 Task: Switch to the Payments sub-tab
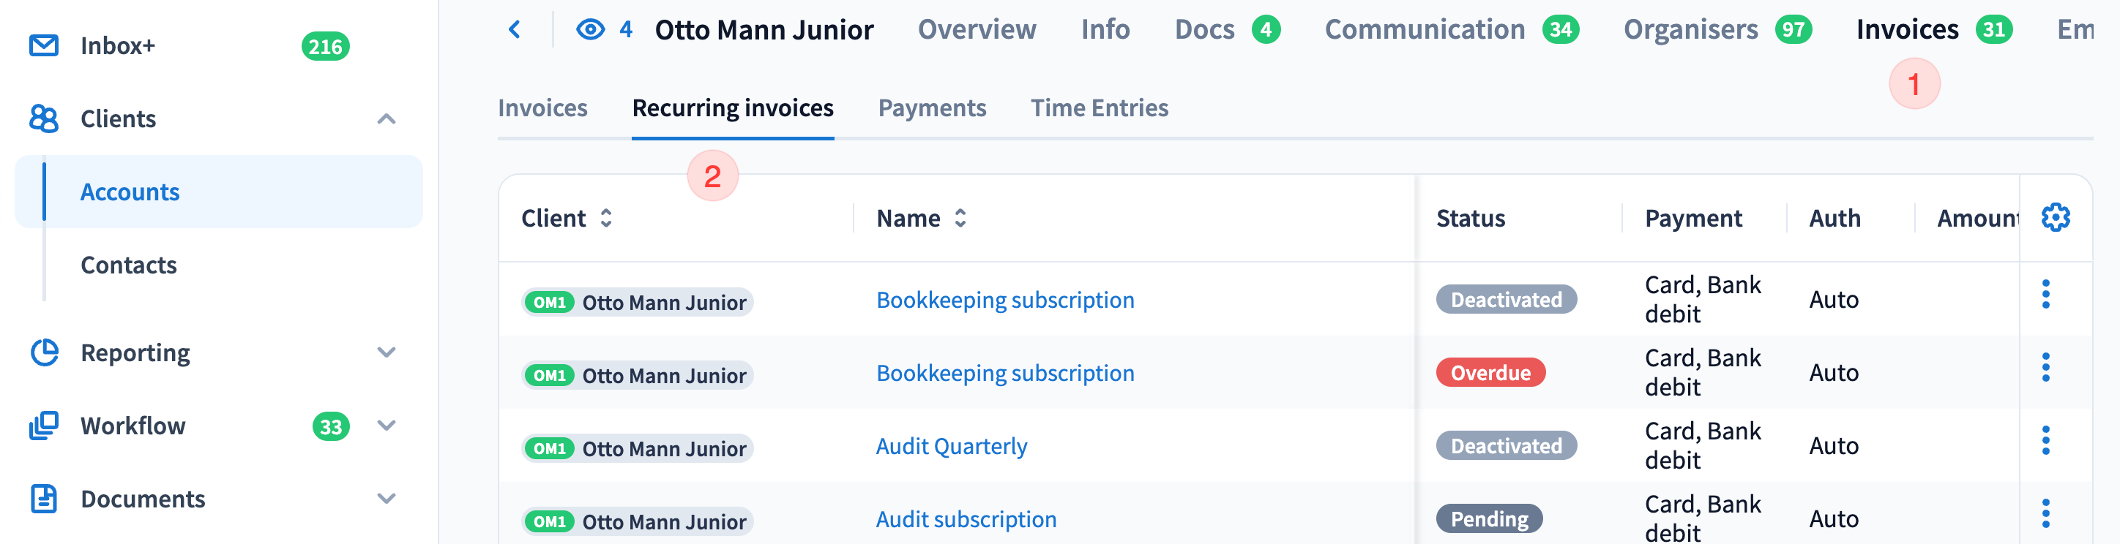click(932, 108)
